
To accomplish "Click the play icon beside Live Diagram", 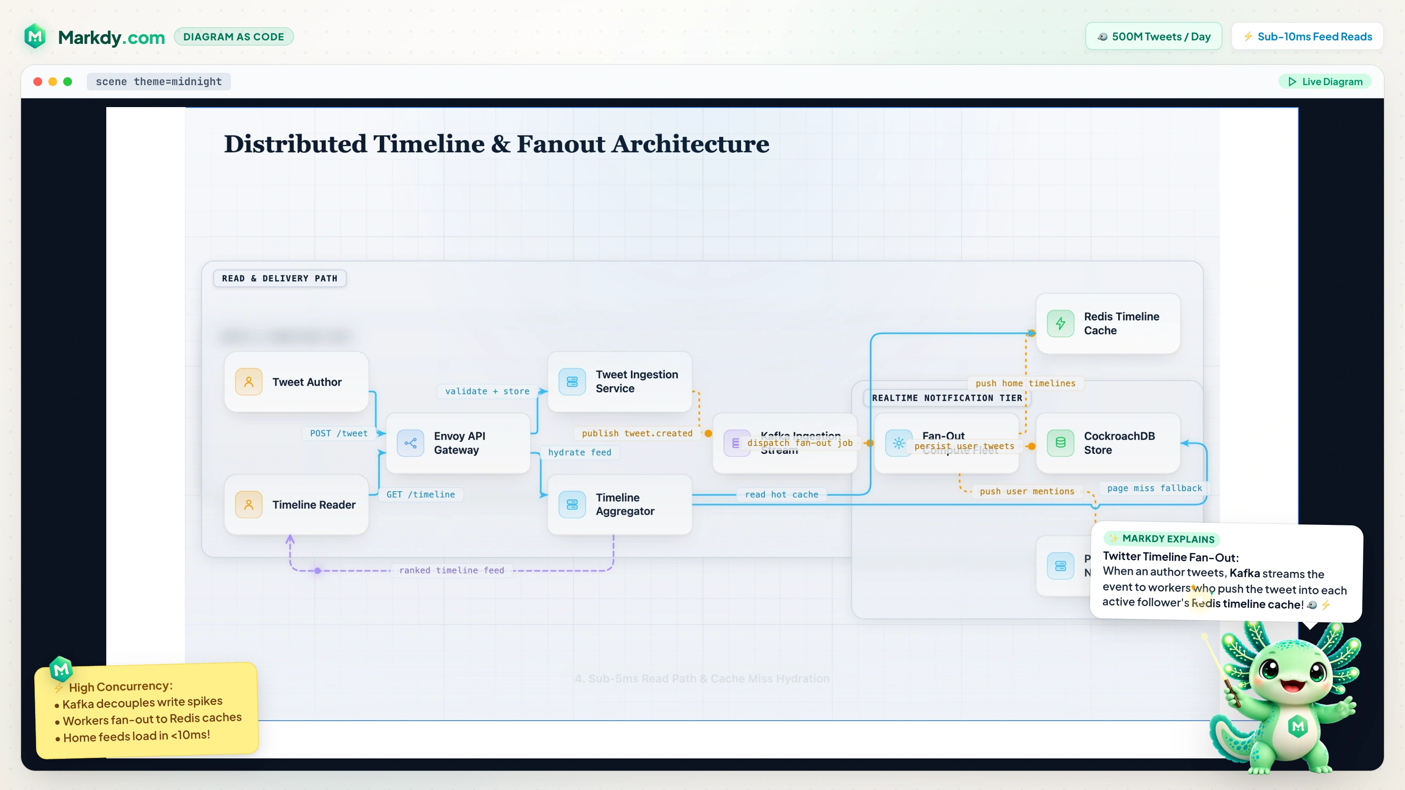I will pos(1292,81).
